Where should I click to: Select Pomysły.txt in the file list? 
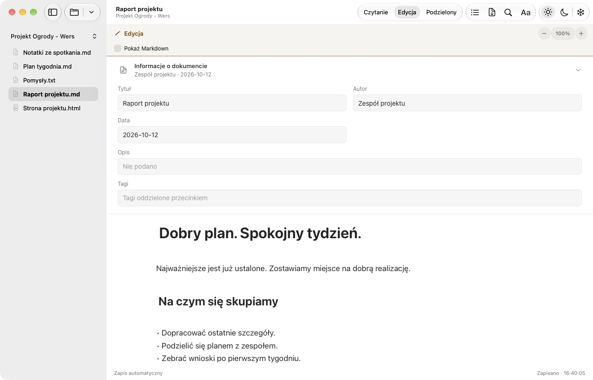[x=53, y=80]
